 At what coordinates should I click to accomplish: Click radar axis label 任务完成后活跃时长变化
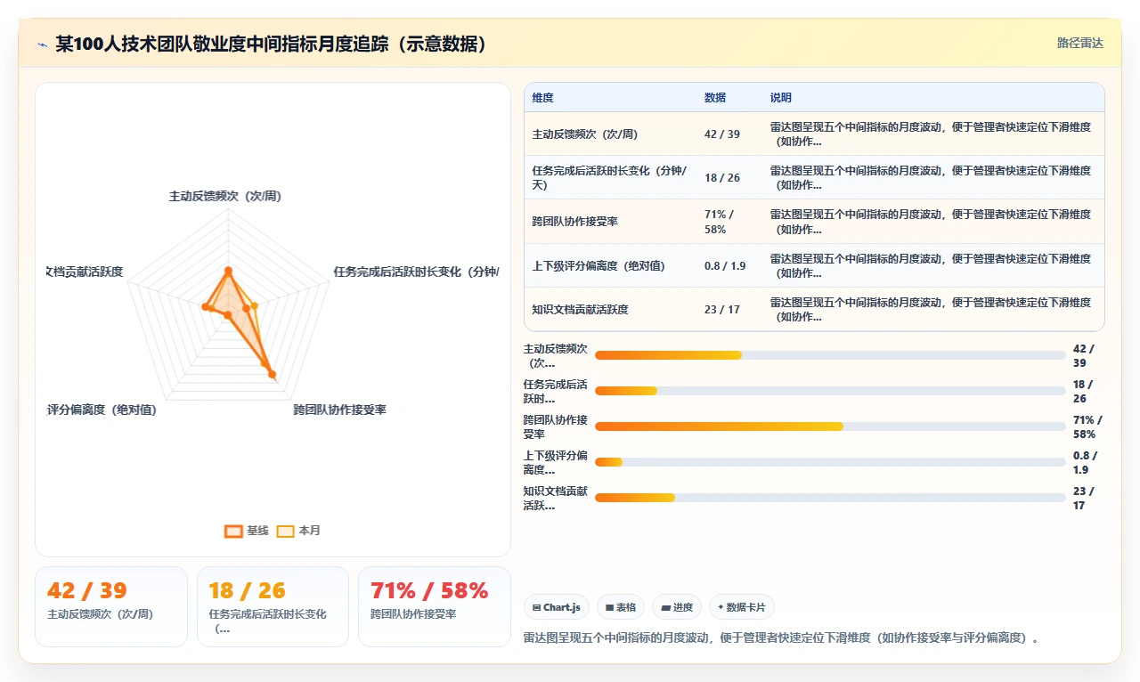coord(416,272)
